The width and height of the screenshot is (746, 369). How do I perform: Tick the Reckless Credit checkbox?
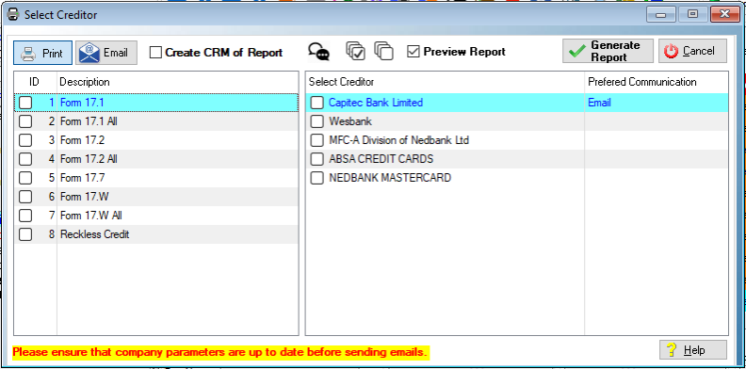(25, 234)
